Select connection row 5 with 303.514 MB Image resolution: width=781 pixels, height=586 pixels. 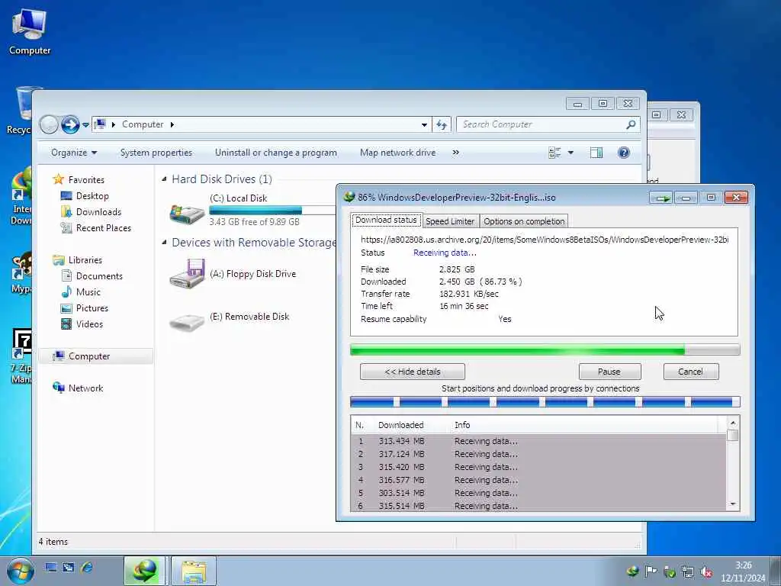538,493
